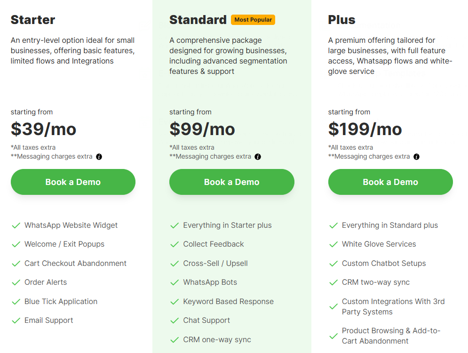Screen dimensions: 468x353
Task: Click the checkmark beside Email Support
Action: (15, 320)
